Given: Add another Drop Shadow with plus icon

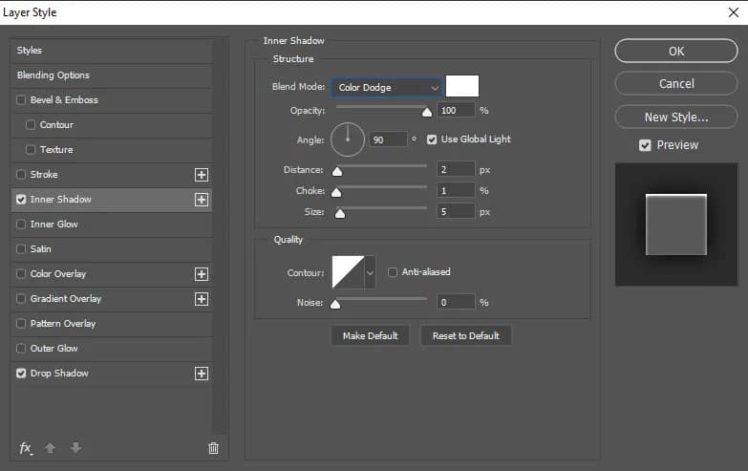Looking at the screenshot, I should tap(202, 374).
